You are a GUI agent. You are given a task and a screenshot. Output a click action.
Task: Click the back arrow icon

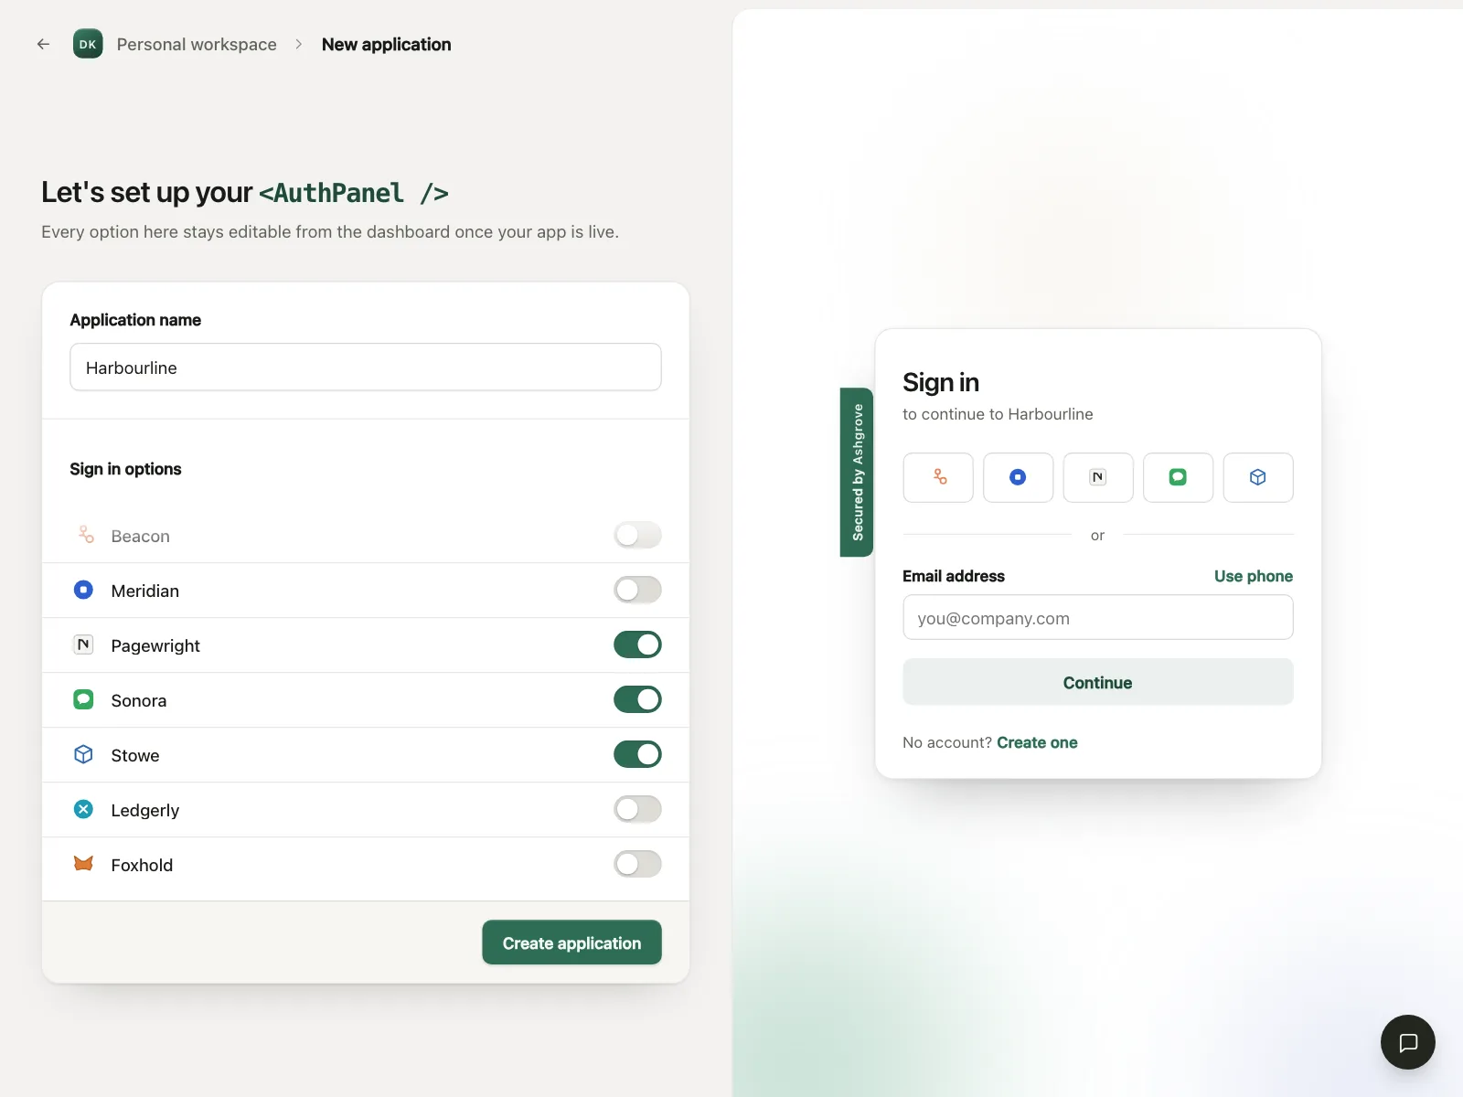tap(43, 44)
